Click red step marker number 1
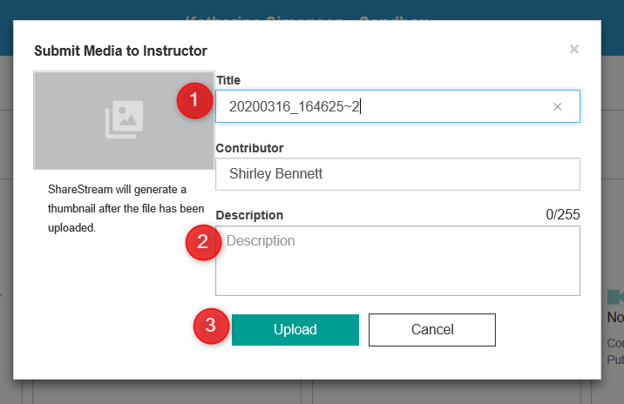Screen dimensions: 624x404 pos(194,101)
